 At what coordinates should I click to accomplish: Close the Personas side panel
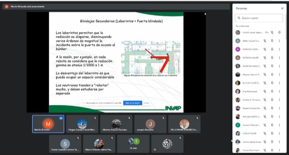coord(282,8)
